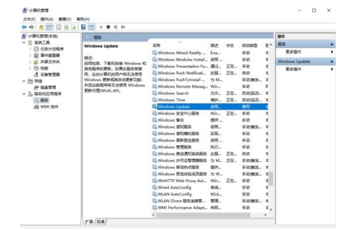Click the Back arrow in the toolbar
This screenshot has width=343, height=230.
coord(24,27)
